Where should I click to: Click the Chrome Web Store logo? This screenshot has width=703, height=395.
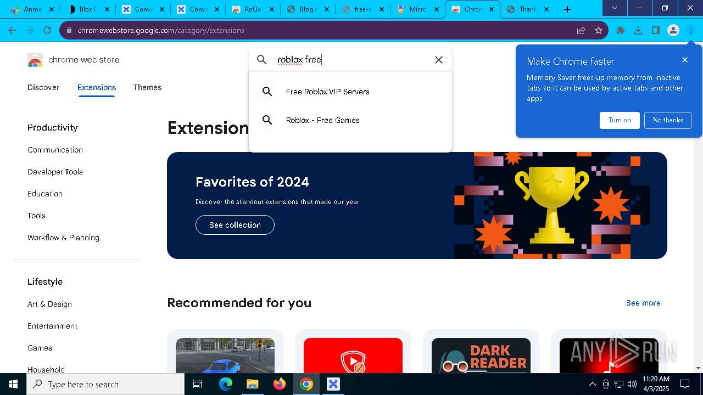(x=35, y=60)
